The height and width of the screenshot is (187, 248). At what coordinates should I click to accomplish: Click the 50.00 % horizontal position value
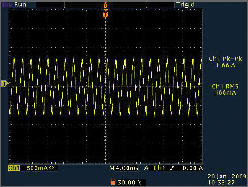130,182
